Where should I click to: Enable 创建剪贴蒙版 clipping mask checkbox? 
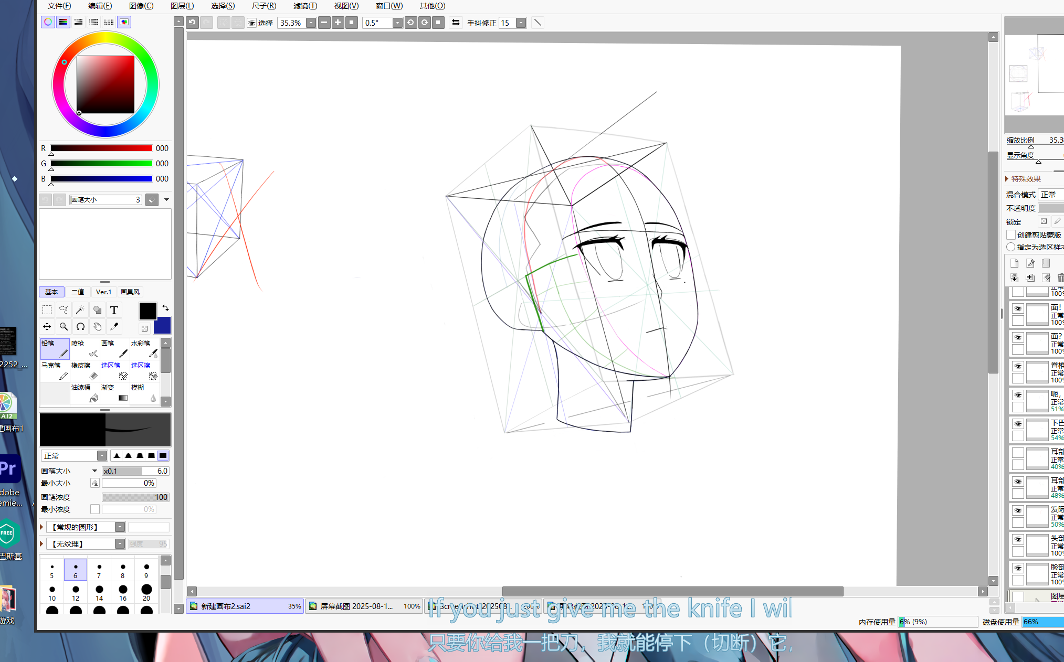[1011, 234]
